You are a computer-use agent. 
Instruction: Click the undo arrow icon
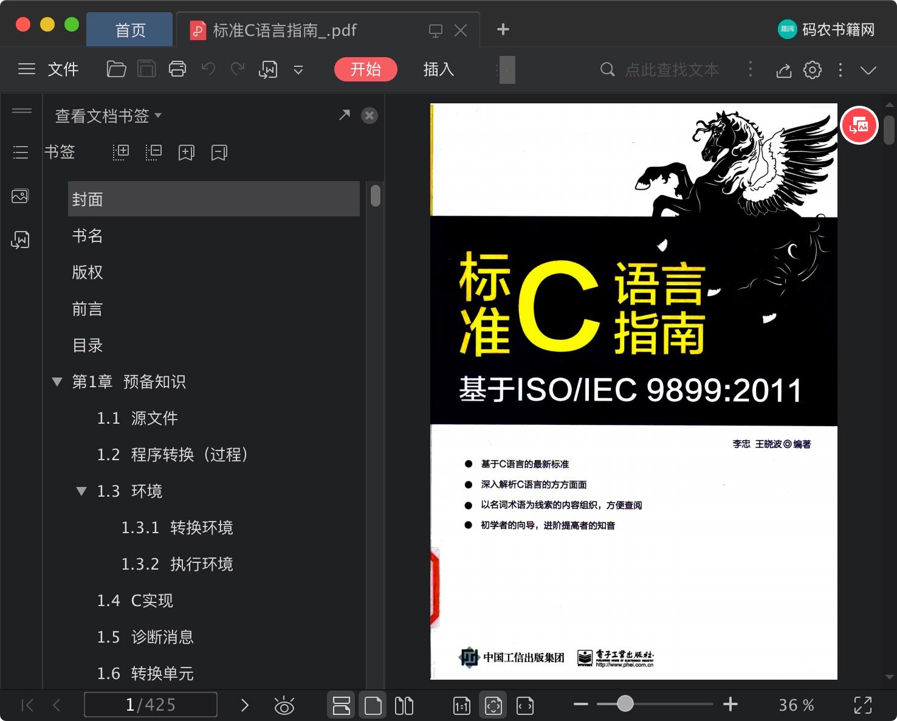[208, 69]
